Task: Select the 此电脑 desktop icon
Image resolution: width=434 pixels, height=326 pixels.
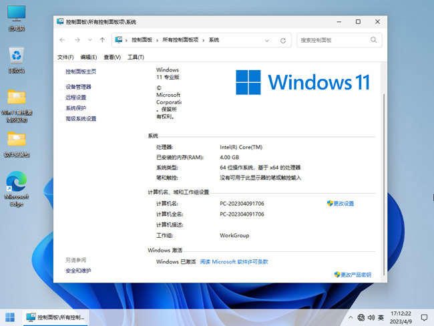Action: click(x=17, y=18)
